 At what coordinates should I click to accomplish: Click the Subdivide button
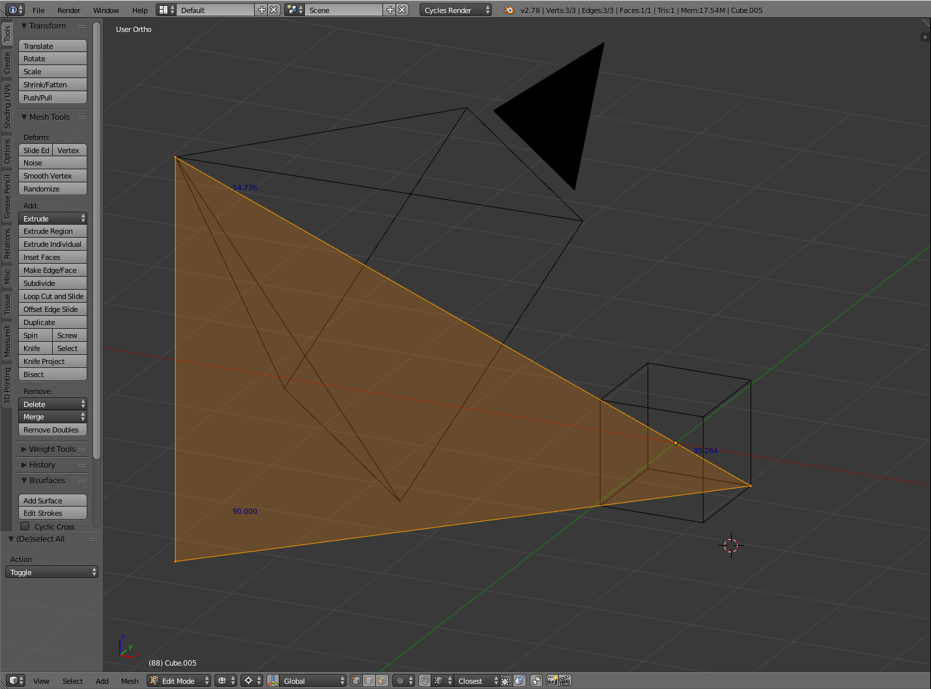coord(53,283)
